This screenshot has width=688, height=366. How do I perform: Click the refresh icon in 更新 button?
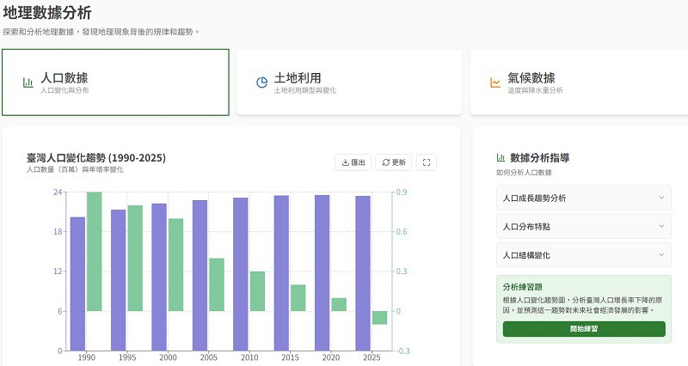386,162
